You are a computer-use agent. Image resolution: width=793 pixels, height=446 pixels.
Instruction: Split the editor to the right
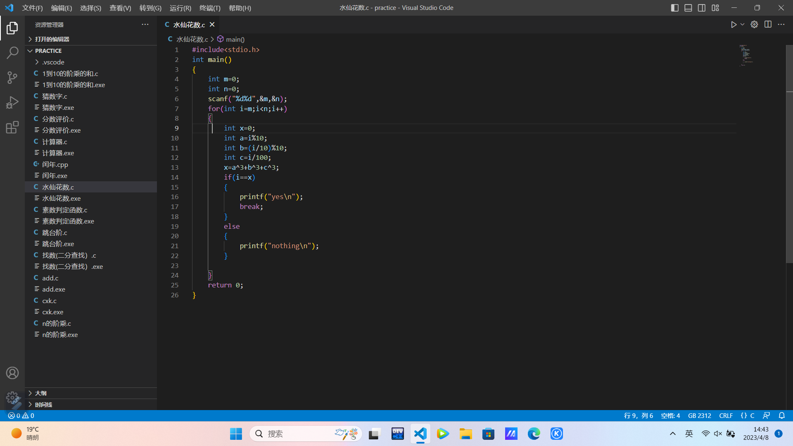click(x=768, y=25)
